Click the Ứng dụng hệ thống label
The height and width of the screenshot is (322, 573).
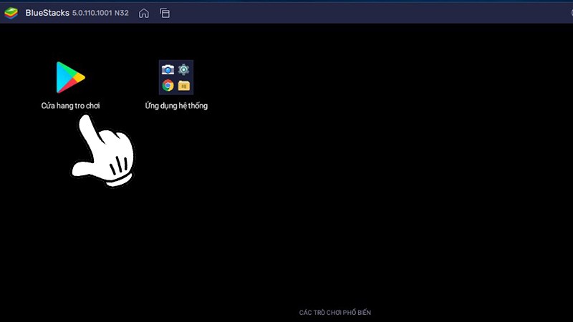pyautogui.click(x=176, y=106)
